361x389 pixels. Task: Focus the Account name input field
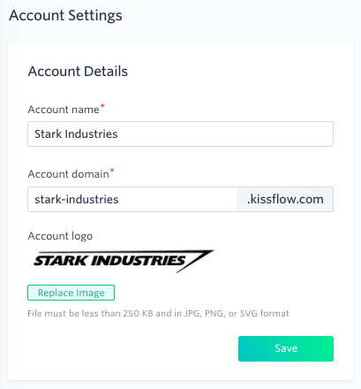(180, 134)
